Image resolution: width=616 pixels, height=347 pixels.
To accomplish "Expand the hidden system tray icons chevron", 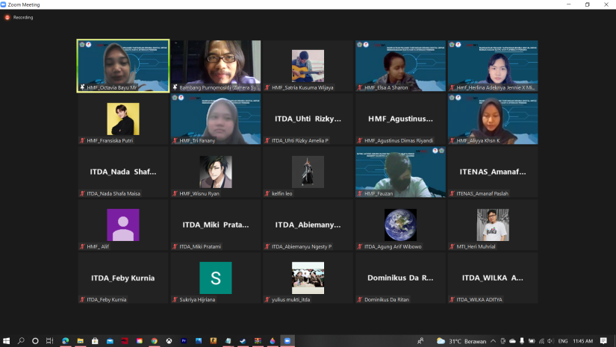I will [x=492, y=340].
